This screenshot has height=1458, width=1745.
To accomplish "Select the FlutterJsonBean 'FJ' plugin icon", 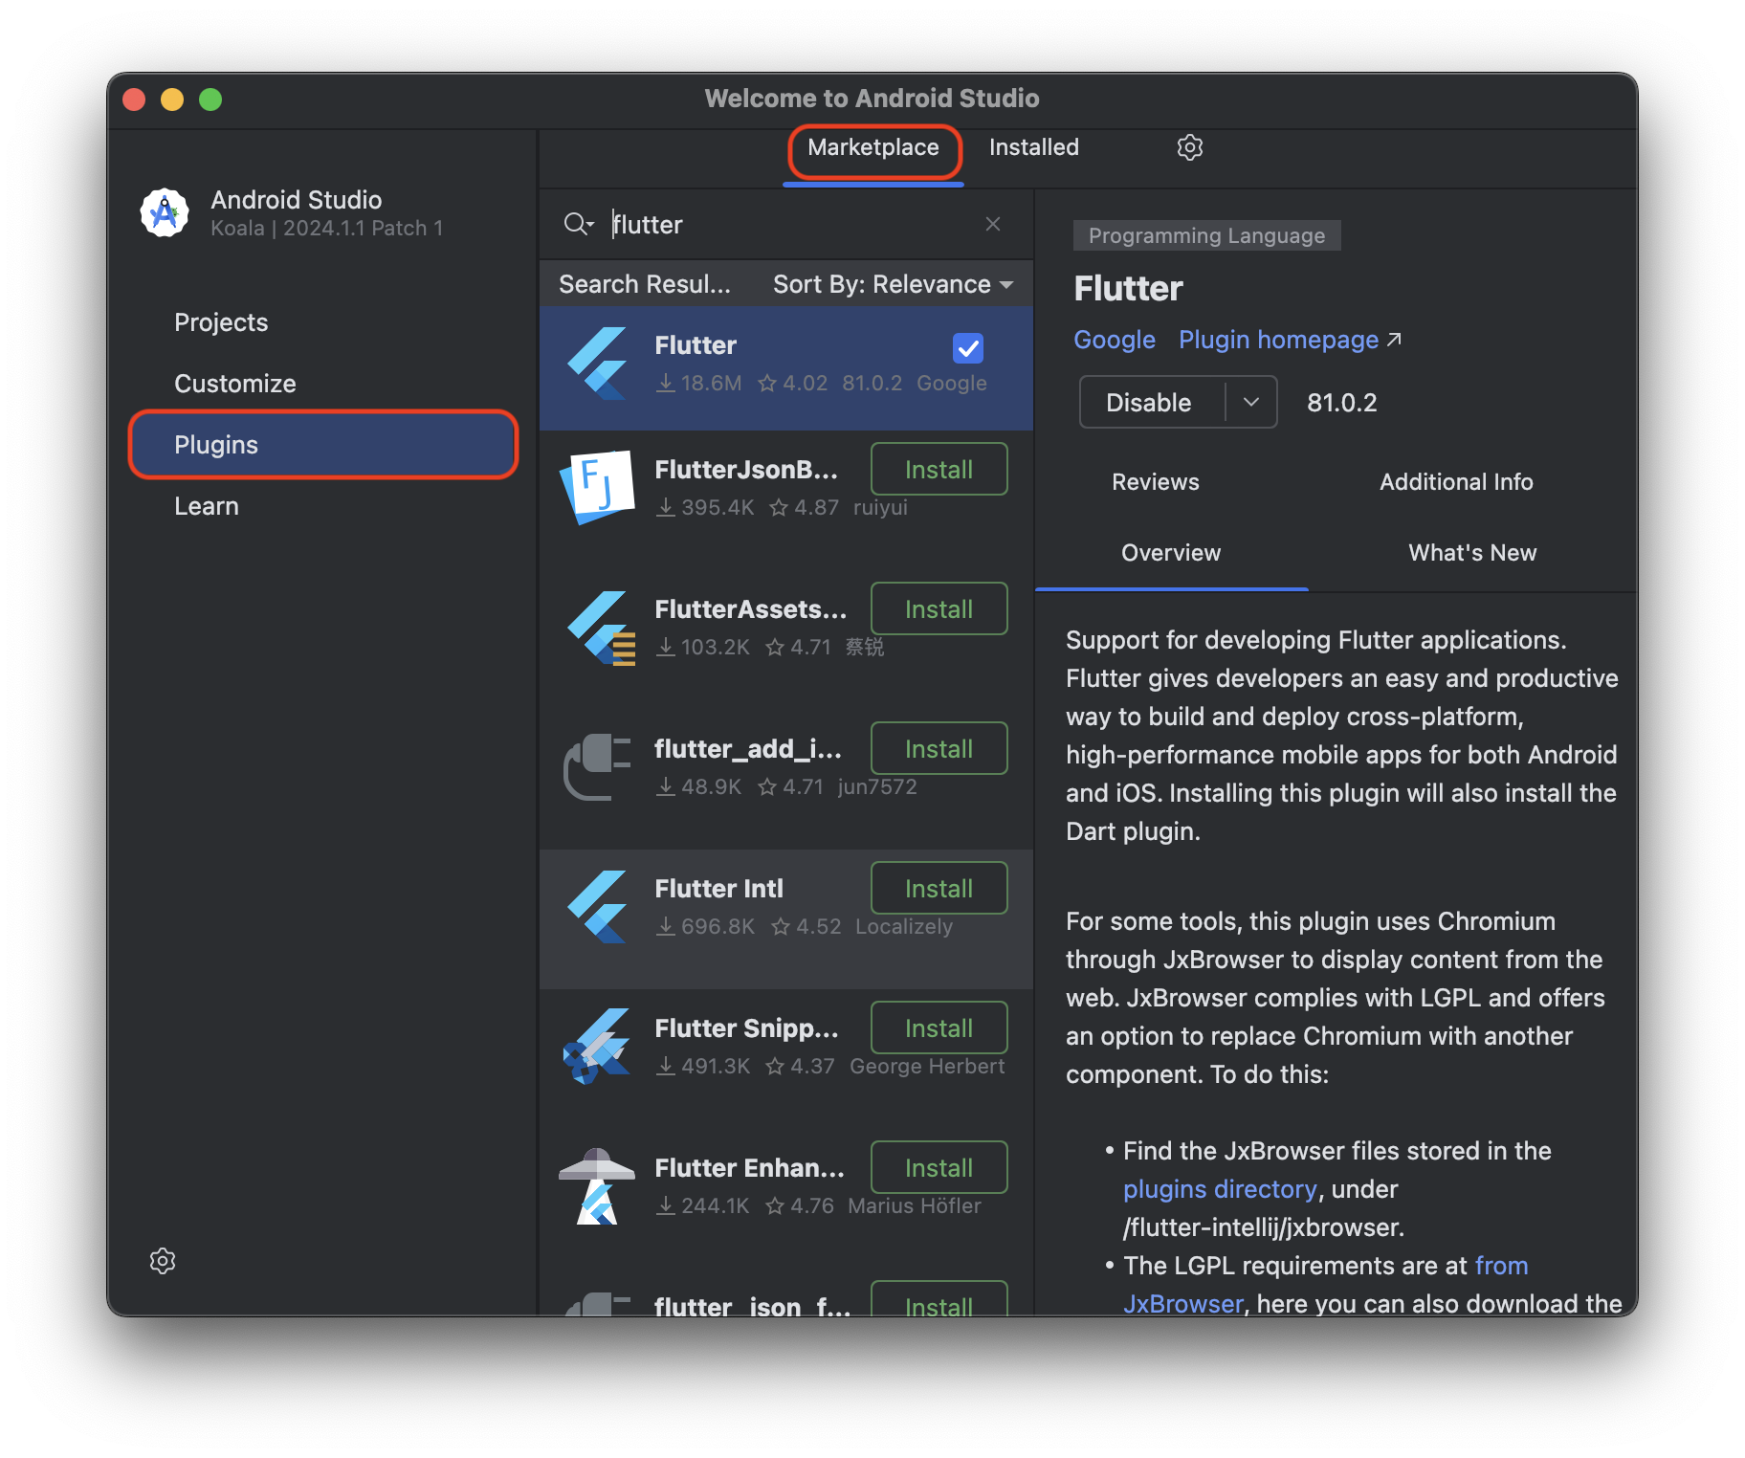I will [598, 487].
